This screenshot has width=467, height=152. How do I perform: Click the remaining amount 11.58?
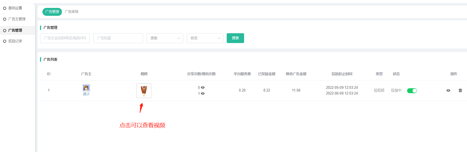[x=296, y=90]
